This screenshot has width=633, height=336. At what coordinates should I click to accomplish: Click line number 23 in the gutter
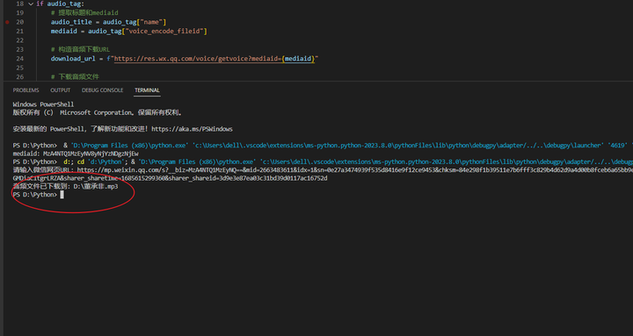(x=19, y=49)
